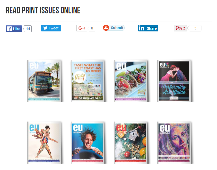Click the Pinterest Pin it button
This screenshot has height=170, width=217.
[180, 28]
